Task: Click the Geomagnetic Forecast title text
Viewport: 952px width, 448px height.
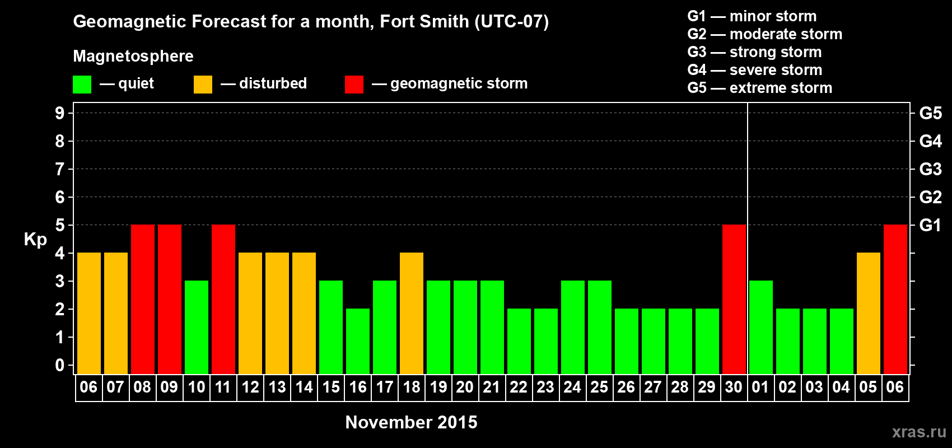Action: 311,22
